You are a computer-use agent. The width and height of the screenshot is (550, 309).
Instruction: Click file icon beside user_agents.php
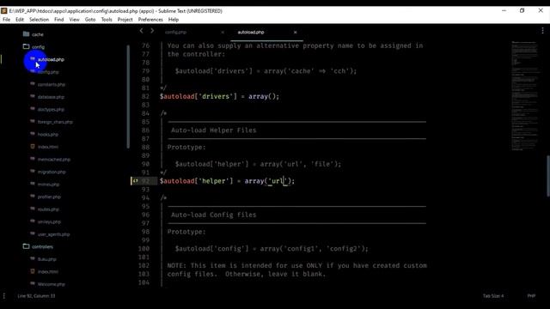(33, 234)
